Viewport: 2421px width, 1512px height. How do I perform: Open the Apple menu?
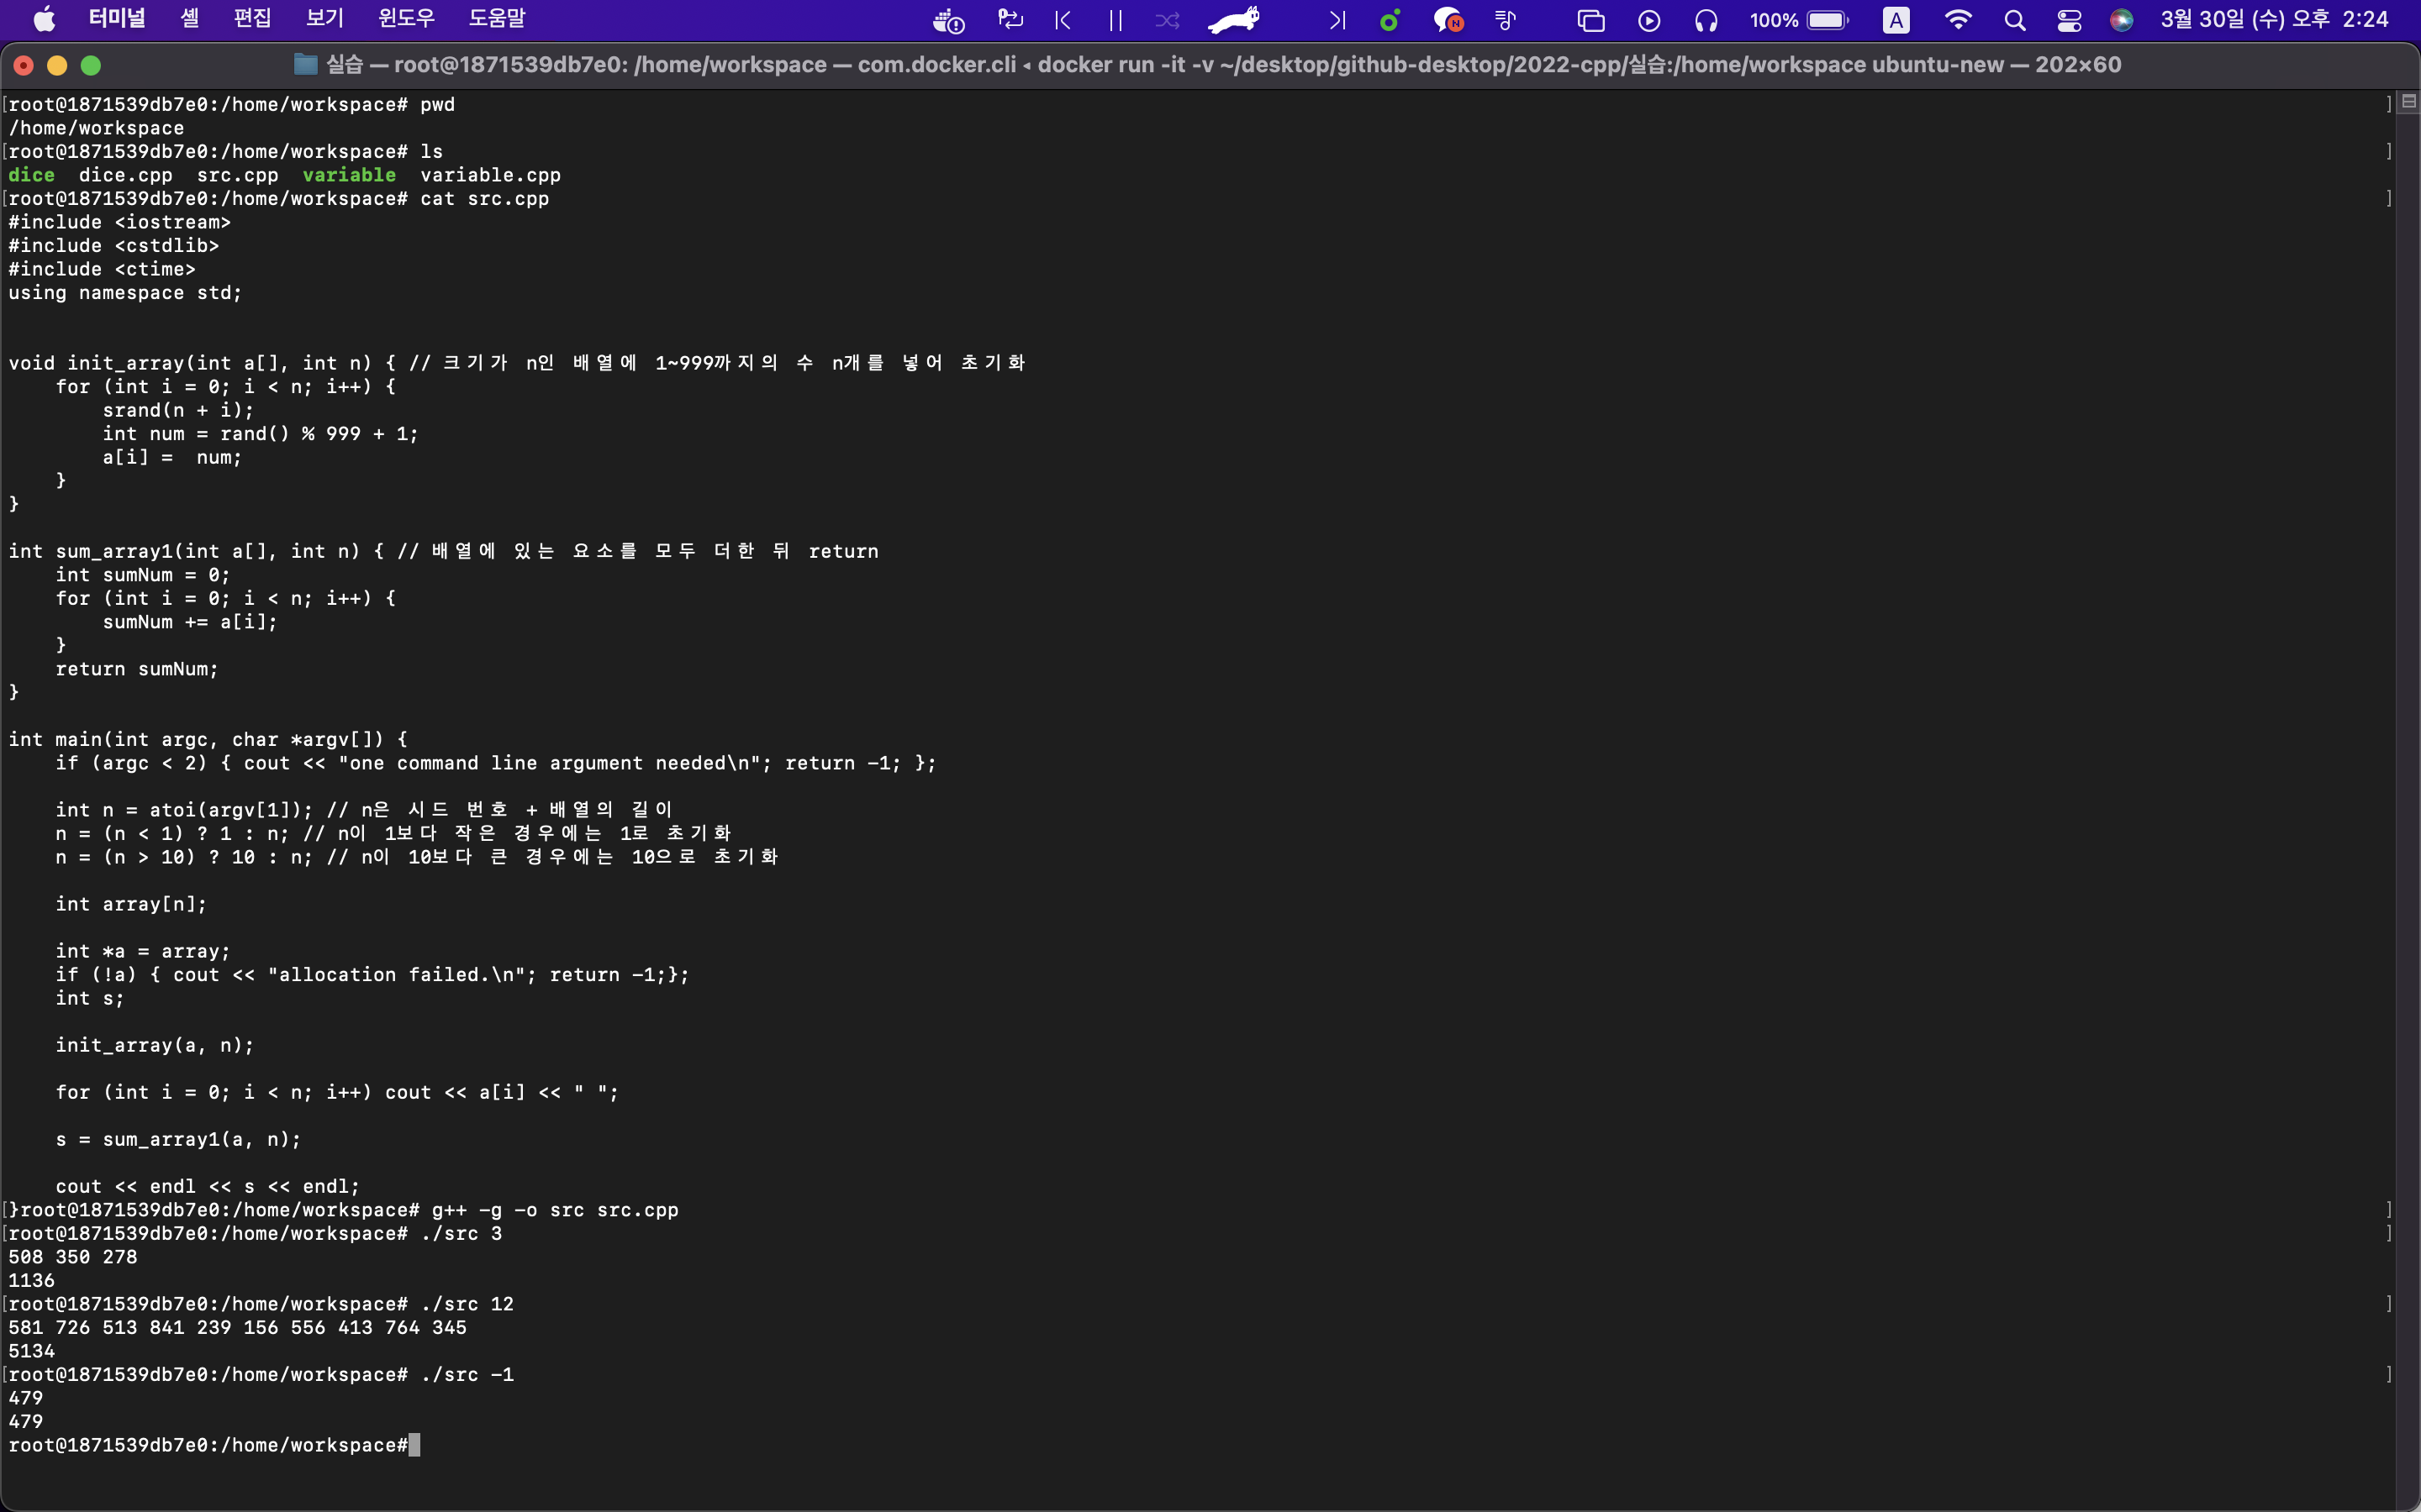click(42, 18)
